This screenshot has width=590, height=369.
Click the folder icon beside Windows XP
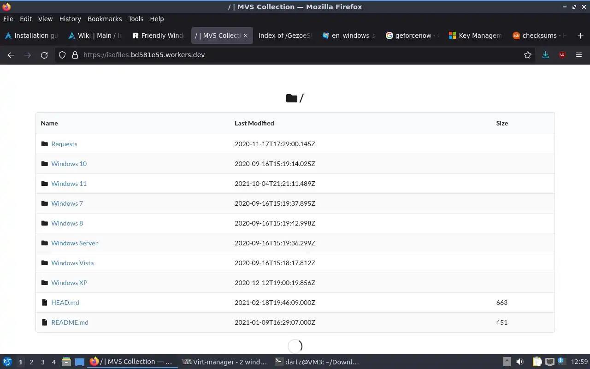tap(45, 283)
